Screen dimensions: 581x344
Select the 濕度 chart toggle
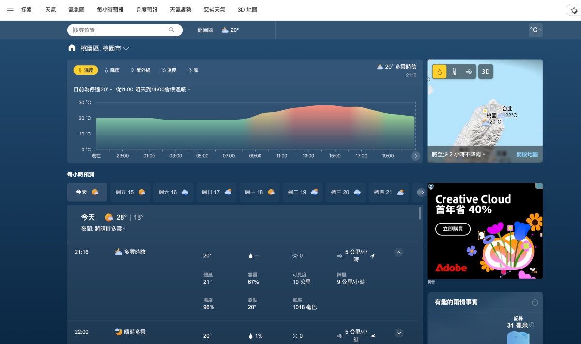[169, 70]
